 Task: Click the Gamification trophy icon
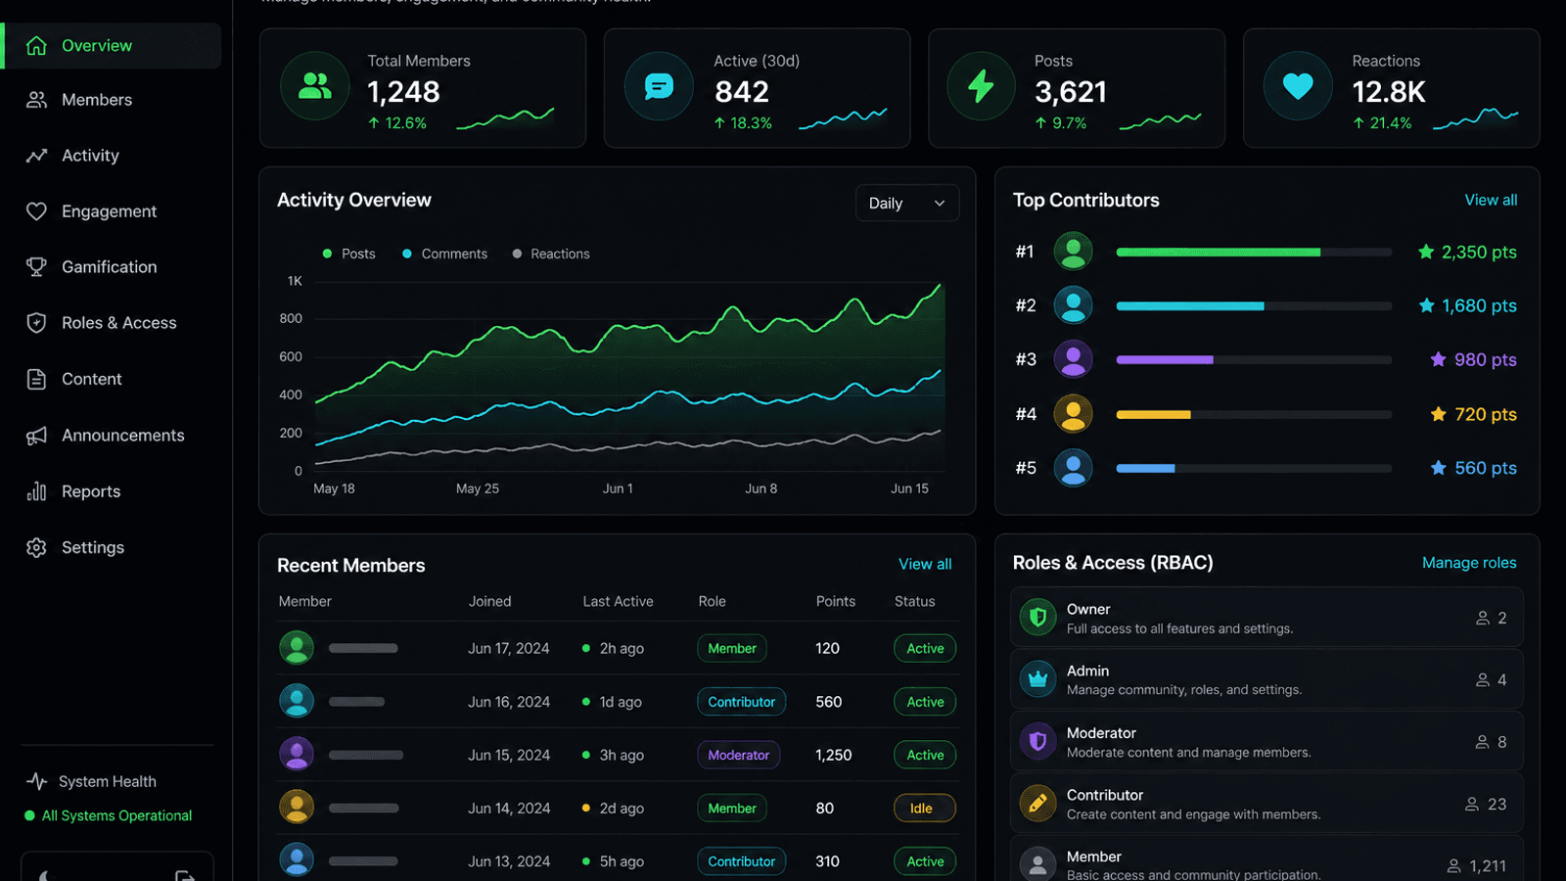click(36, 267)
